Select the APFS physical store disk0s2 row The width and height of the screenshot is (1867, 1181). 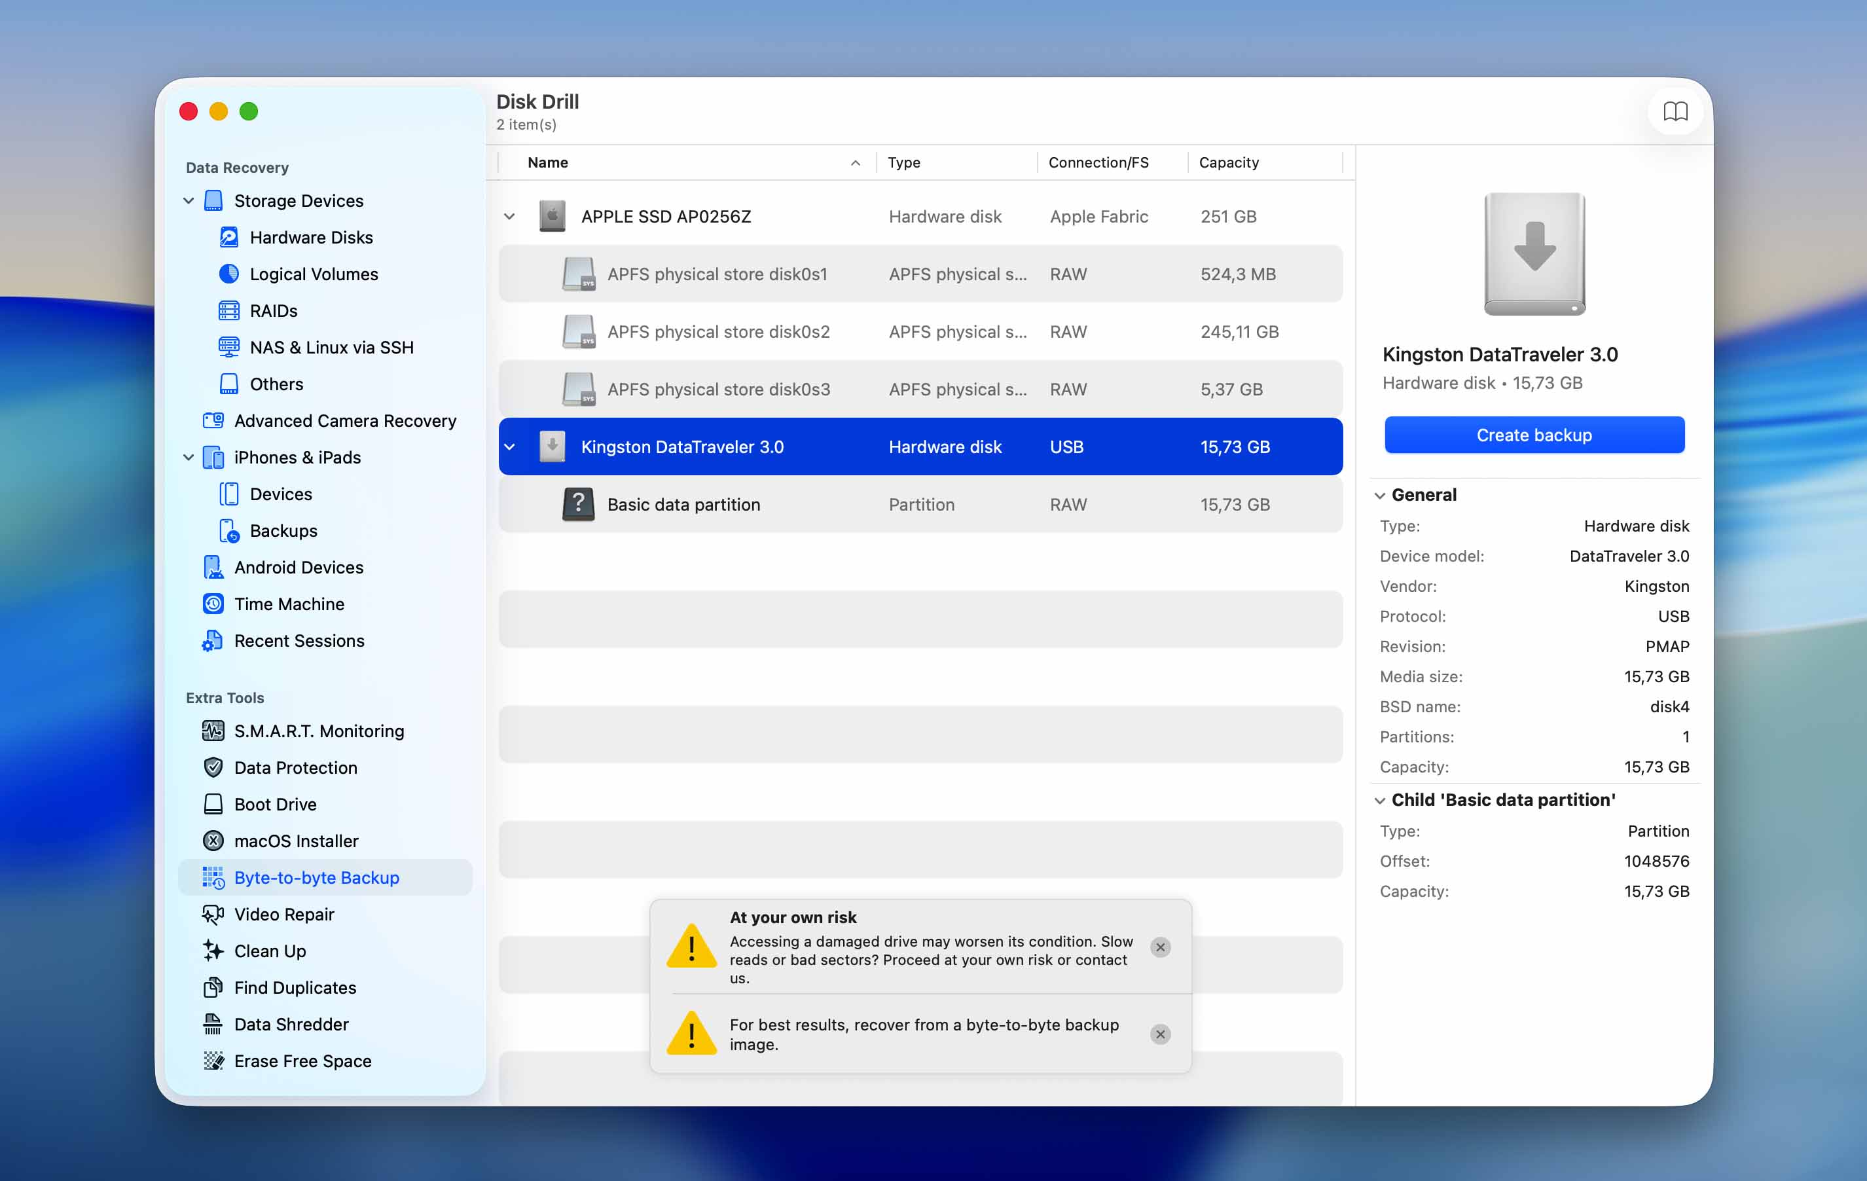tap(920, 331)
